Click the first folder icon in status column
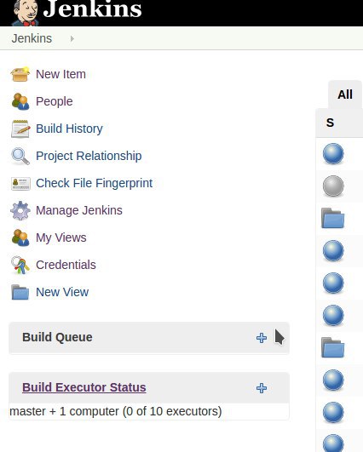The height and width of the screenshot is (452, 363). point(332,218)
